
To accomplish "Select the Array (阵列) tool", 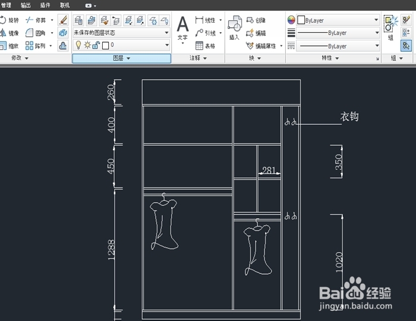I will coord(36,46).
